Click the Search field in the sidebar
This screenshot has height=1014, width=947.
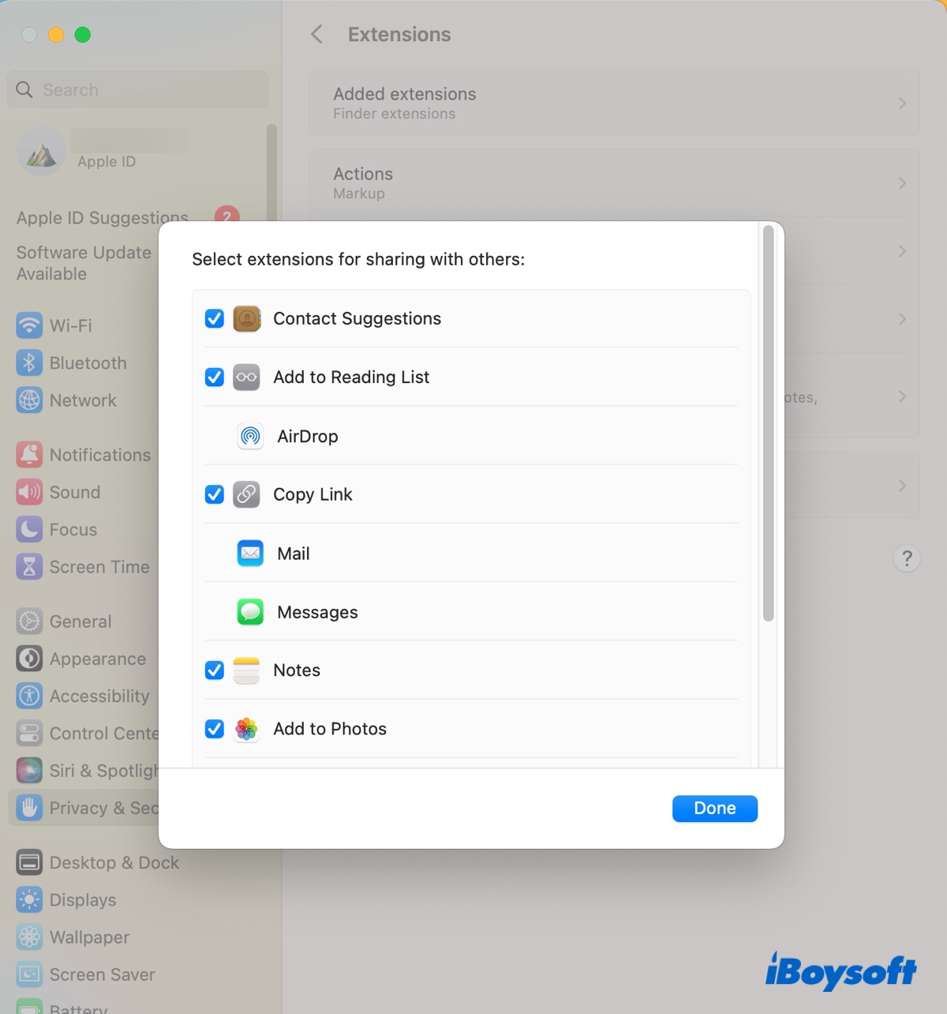tap(137, 89)
